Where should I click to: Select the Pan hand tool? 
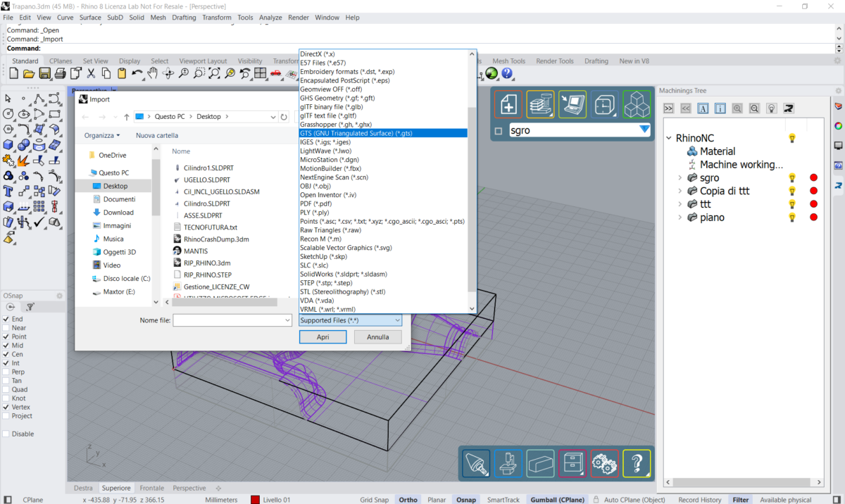click(x=153, y=73)
